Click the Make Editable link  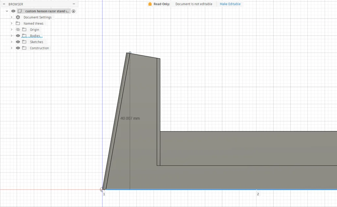pos(230,4)
